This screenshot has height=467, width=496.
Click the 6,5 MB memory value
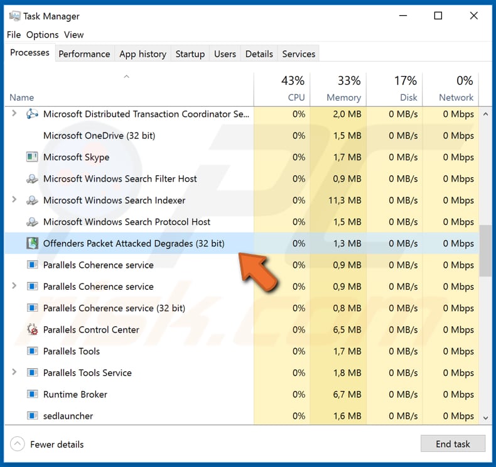point(347,329)
